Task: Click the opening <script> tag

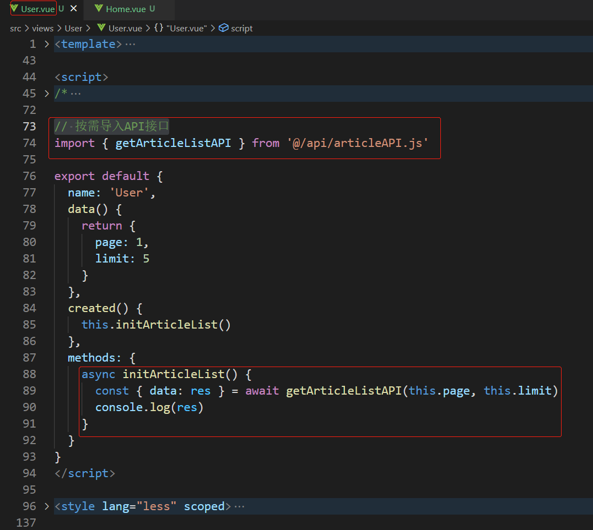Action: pos(82,77)
